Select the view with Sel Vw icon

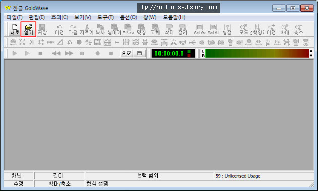[200, 30]
